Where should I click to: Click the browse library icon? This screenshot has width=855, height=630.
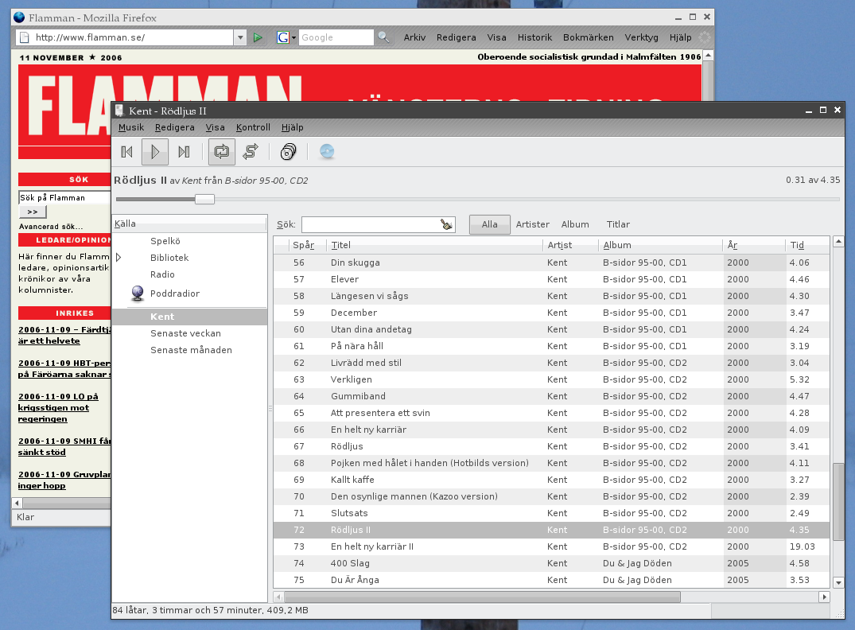[289, 152]
